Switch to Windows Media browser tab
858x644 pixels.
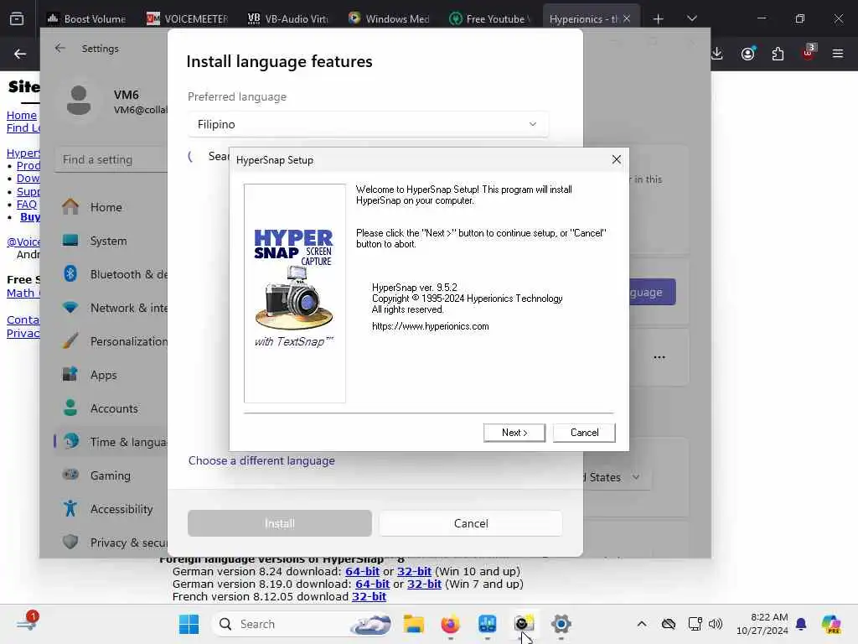click(390, 18)
